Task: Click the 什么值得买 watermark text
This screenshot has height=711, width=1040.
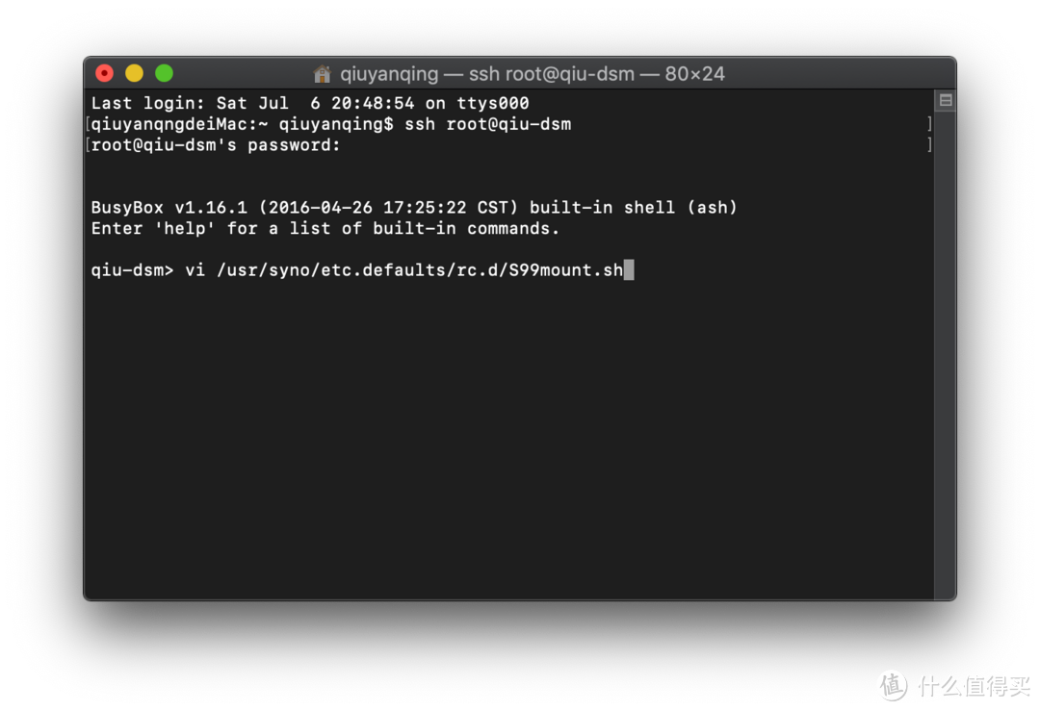Action: point(971,685)
